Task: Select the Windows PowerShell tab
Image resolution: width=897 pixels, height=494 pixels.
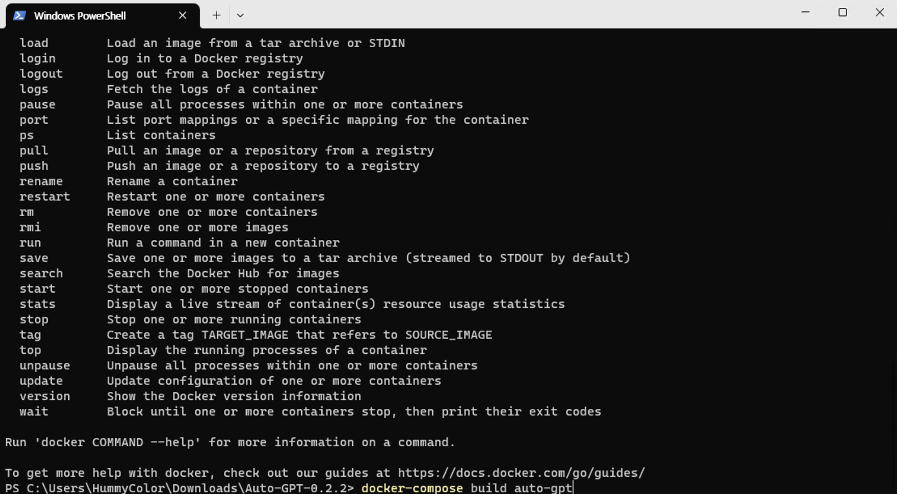Action: [x=80, y=16]
